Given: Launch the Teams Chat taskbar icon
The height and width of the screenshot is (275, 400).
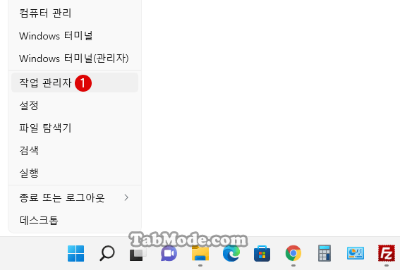Looking at the screenshot, I should point(169,253).
